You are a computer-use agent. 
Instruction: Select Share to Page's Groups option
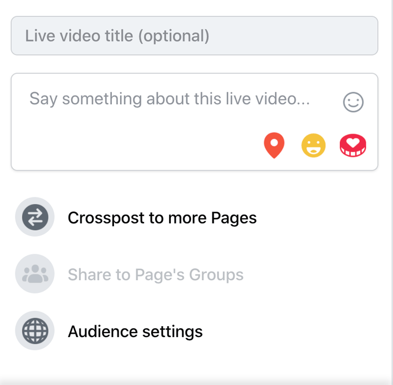coord(195,274)
